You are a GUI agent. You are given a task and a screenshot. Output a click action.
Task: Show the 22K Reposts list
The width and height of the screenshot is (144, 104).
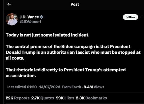click(18, 98)
